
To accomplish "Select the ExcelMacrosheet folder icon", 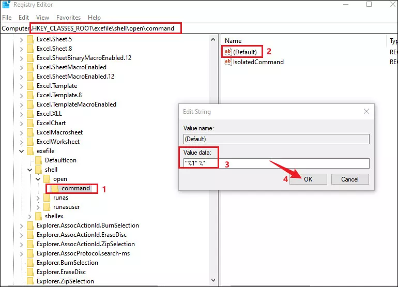I will coord(30,132).
